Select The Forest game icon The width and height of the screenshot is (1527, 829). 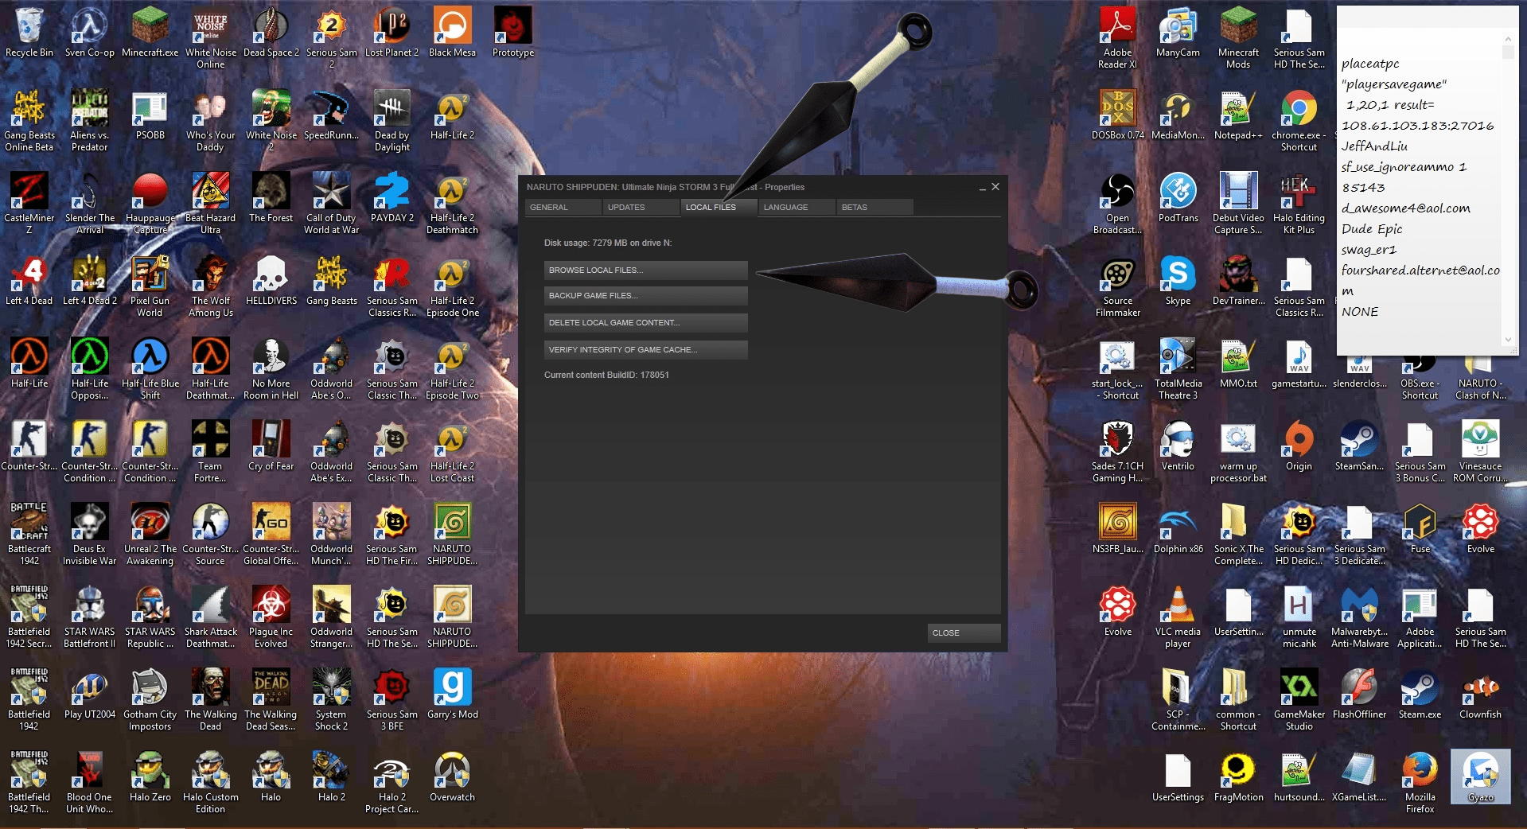[271, 197]
